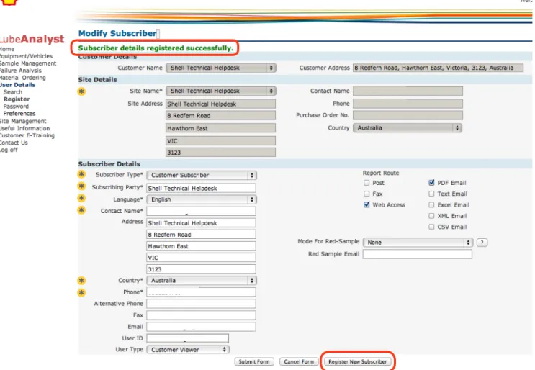Click the asterisk icon beside Subscriber Type
535x370 pixels.
[81, 174]
